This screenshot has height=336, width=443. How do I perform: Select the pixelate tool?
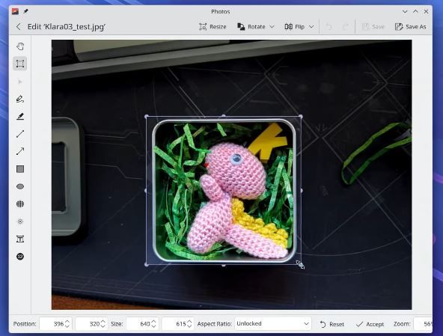pos(20,204)
